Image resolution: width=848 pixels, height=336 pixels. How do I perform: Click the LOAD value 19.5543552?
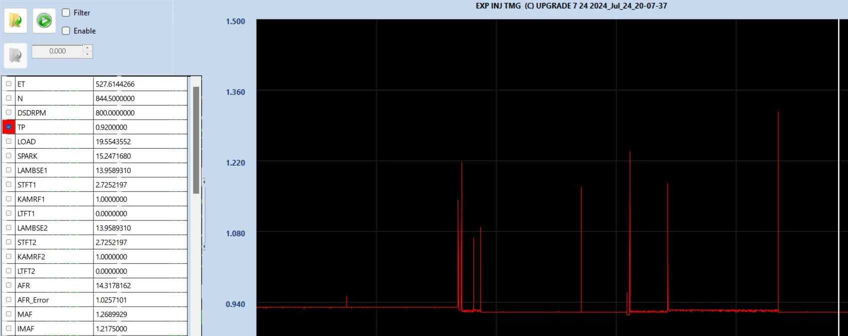pos(113,142)
